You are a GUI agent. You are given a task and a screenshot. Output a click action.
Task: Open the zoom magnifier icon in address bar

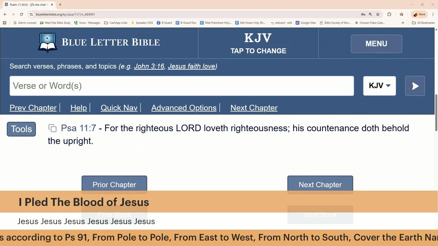[370, 14]
